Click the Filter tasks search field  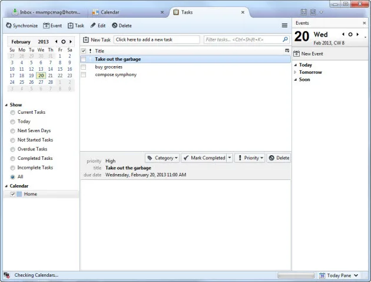point(246,40)
